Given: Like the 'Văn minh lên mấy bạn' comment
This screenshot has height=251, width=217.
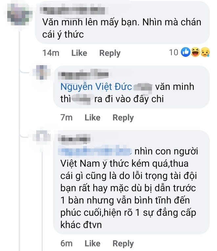Looking at the screenshot, I should [79, 53].
